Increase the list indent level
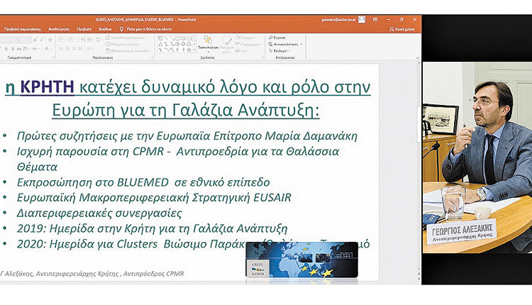Screen dimensions: 532x305 click(x=89, y=40)
